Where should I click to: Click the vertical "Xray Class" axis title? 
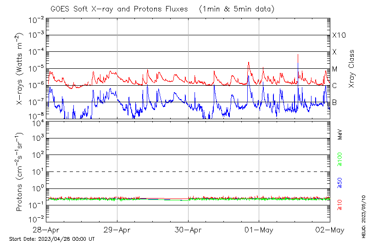click(351, 69)
